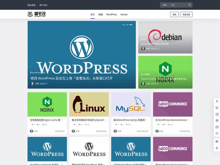Viewport: 220px width, 165px height.
Task: Click the heart like icon on Nginx Cache post
Action: pyautogui.click(x=32, y=125)
